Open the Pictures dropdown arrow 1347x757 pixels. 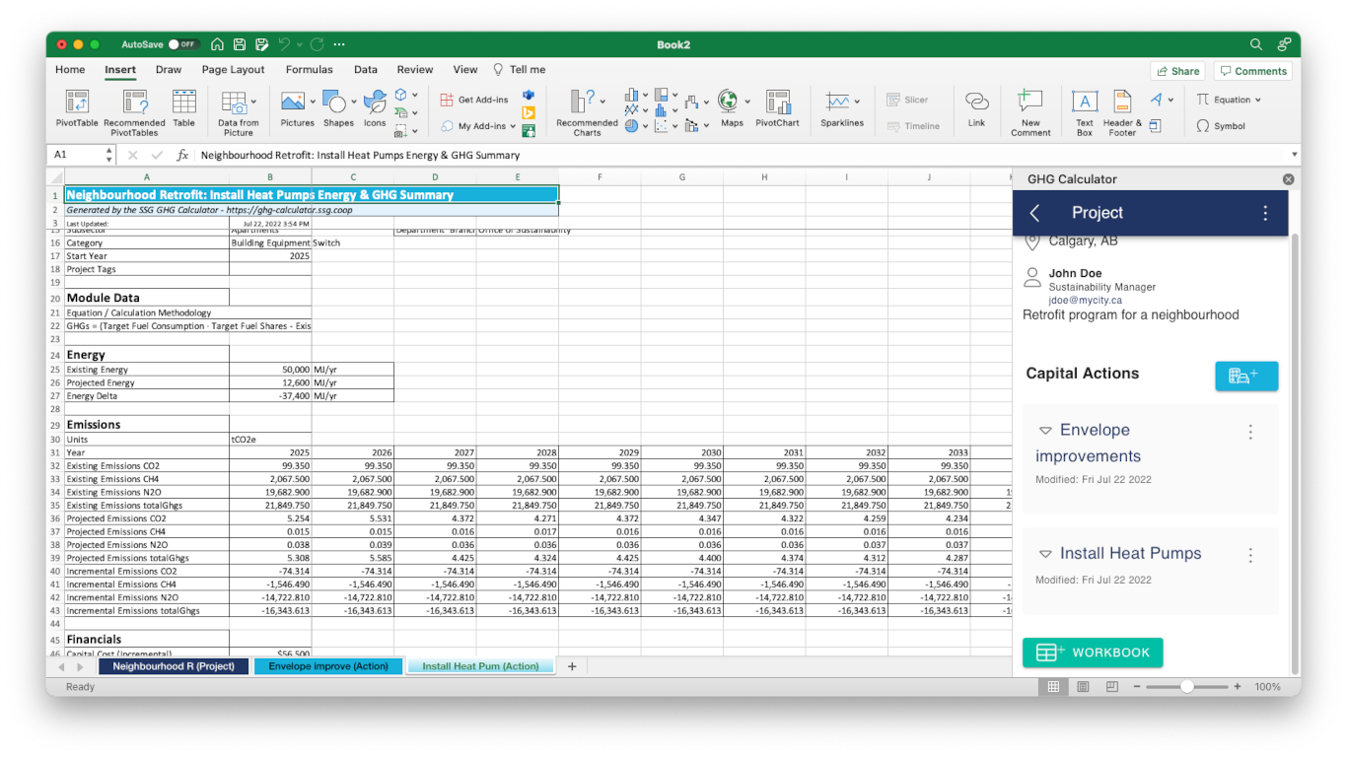tap(314, 101)
